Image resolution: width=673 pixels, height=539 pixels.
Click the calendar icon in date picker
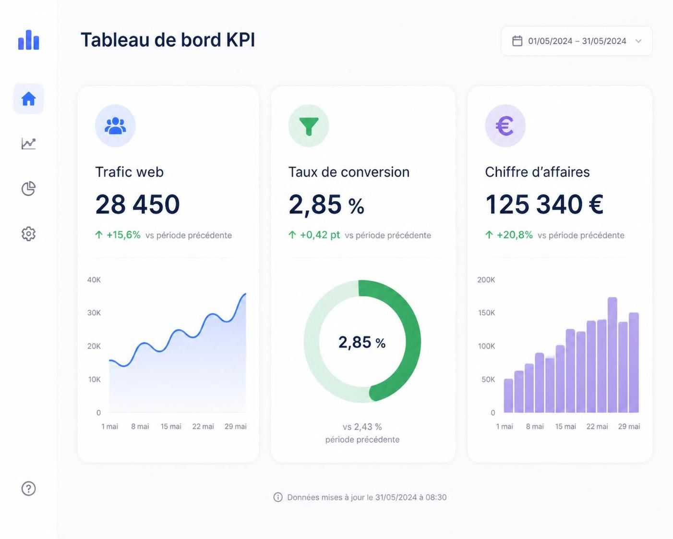click(x=517, y=41)
